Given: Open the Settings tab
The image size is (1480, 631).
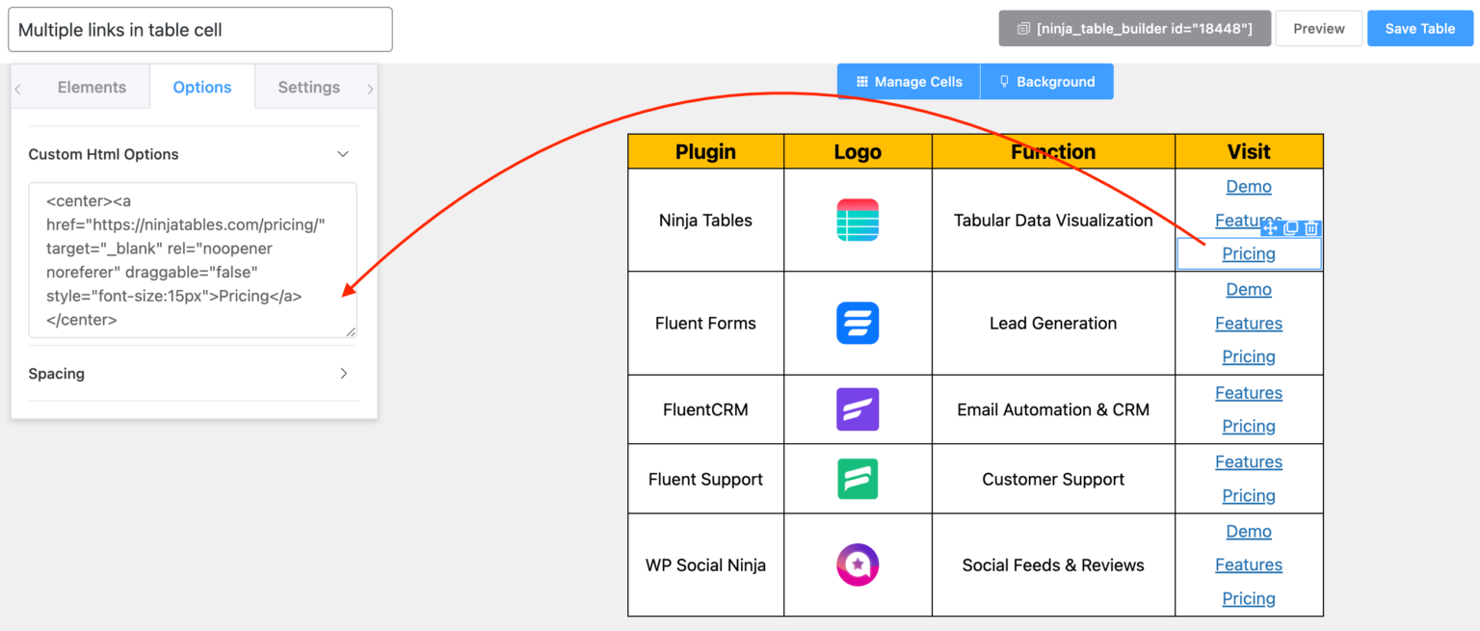Looking at the screenshot, I should point(308,88).
